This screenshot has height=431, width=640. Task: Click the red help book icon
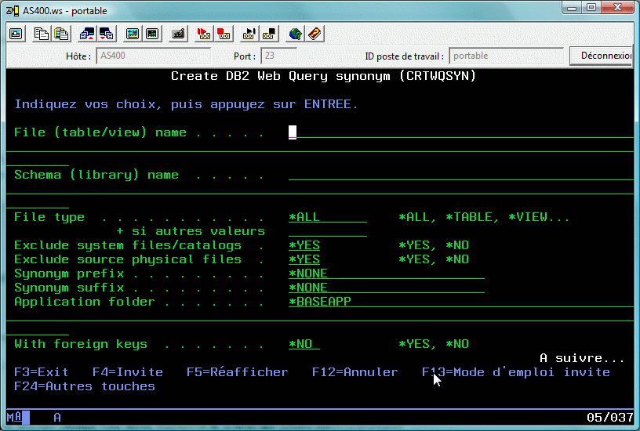tap(315, 34)
